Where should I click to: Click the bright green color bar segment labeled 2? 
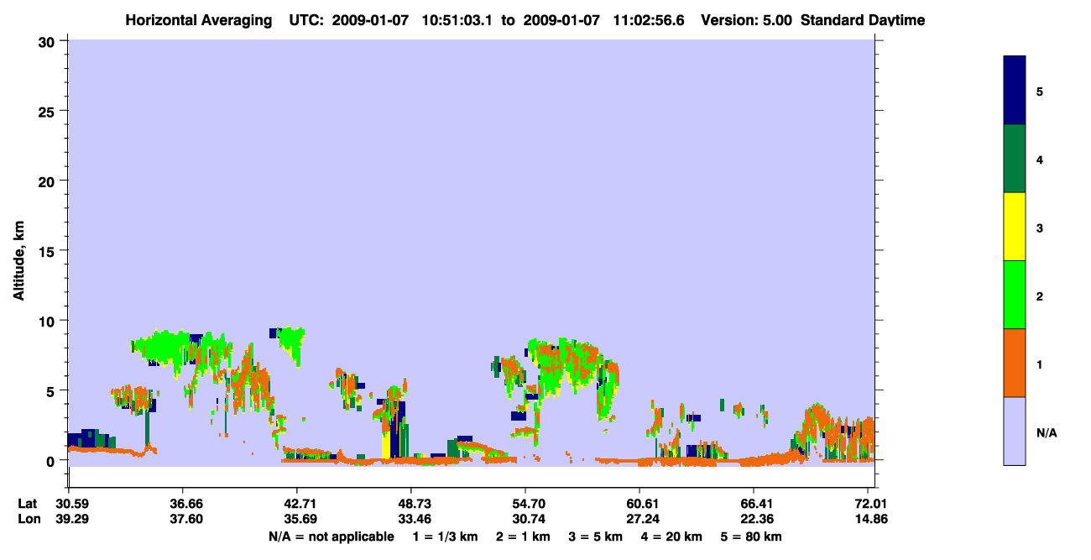pyautogui.click(x=1015, y=295)
